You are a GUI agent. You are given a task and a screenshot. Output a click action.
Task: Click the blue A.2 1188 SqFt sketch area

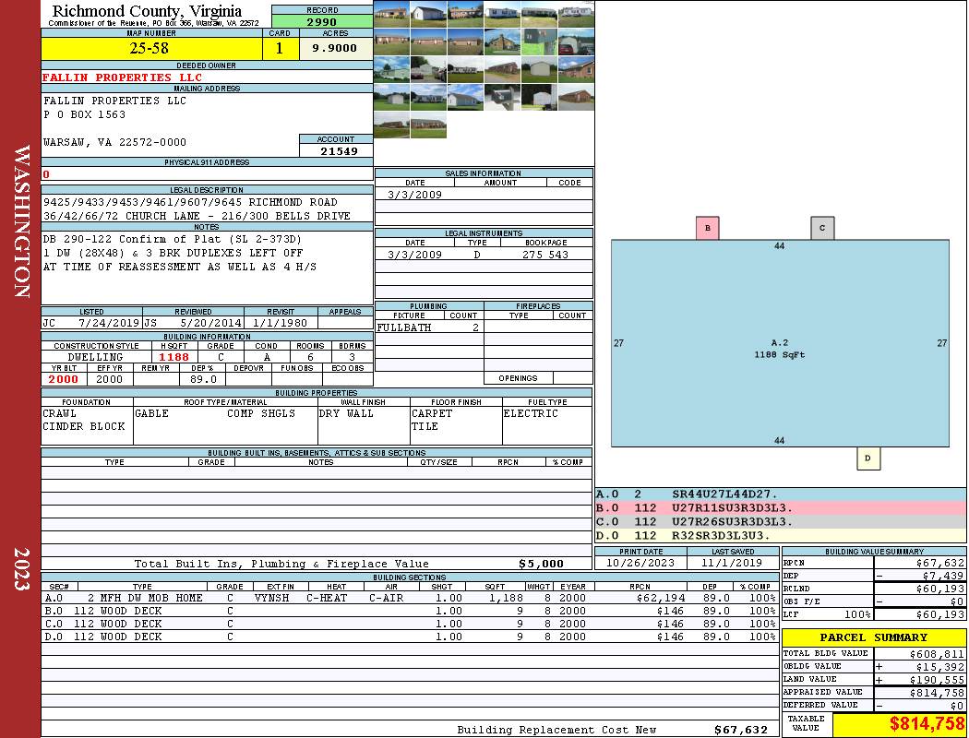tap(780, 343)
